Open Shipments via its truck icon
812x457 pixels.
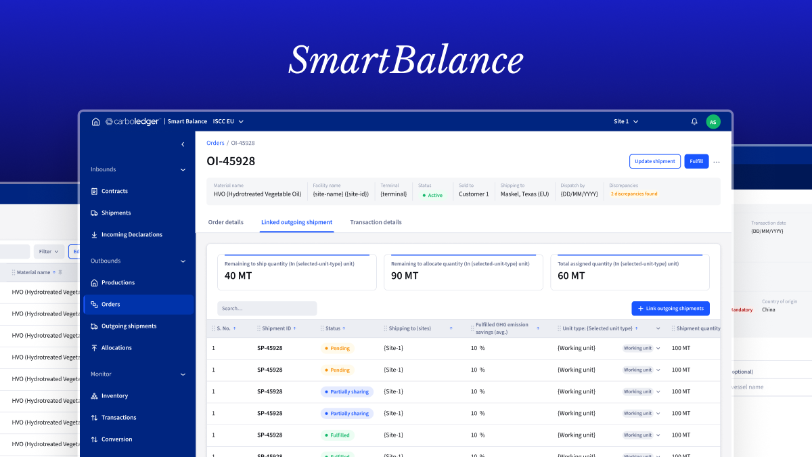(x=94, y=213)
